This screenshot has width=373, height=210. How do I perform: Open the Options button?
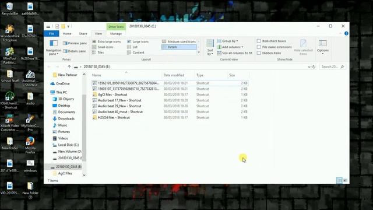click(322, 47)
